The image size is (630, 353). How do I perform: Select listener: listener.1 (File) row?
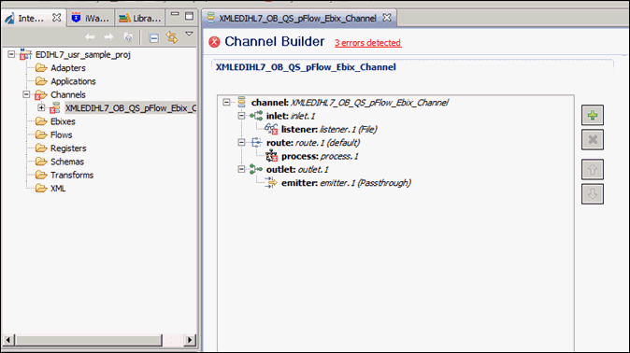tap(329, 129)
